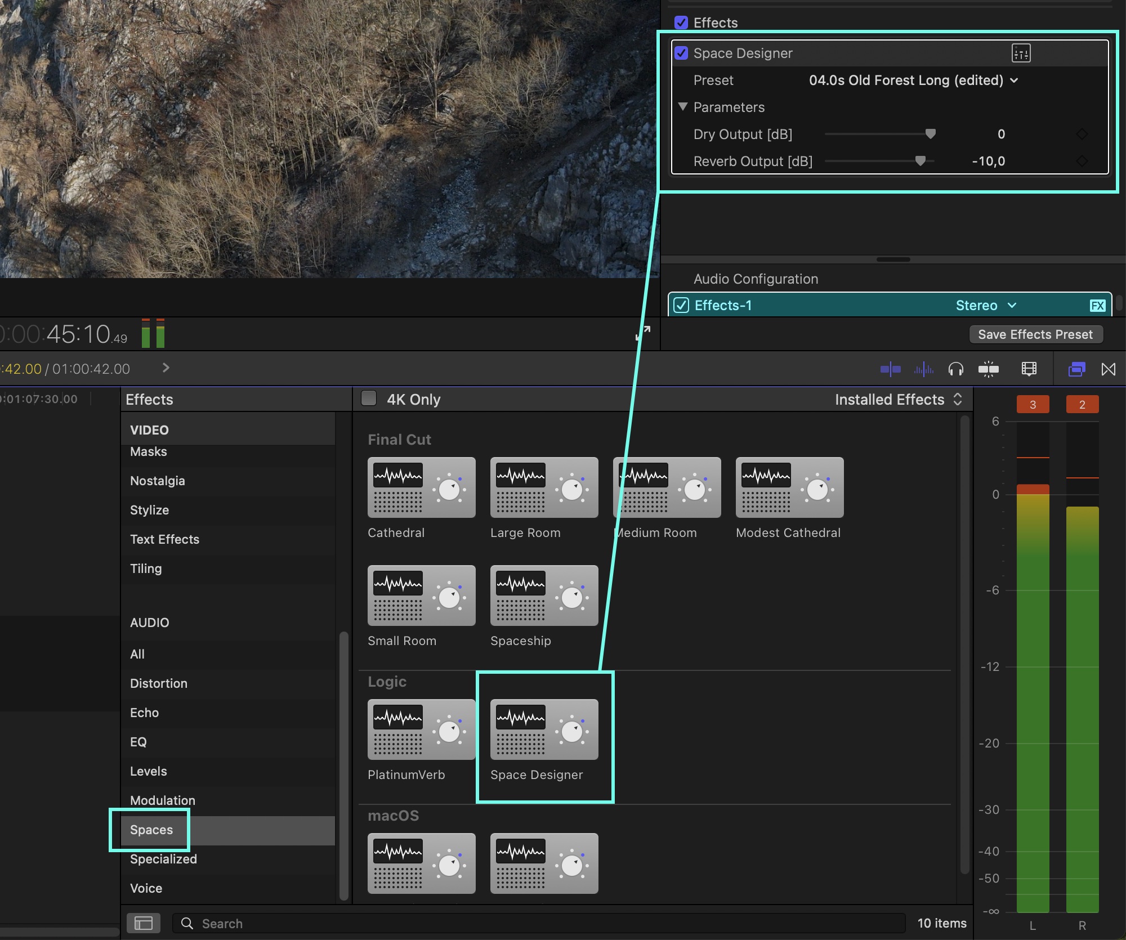Image resolution: width=1126 pixels, height=940 pixels.
Task: Uncheck the Space Designer effect checkbox
Action: [x=681, y=53]
